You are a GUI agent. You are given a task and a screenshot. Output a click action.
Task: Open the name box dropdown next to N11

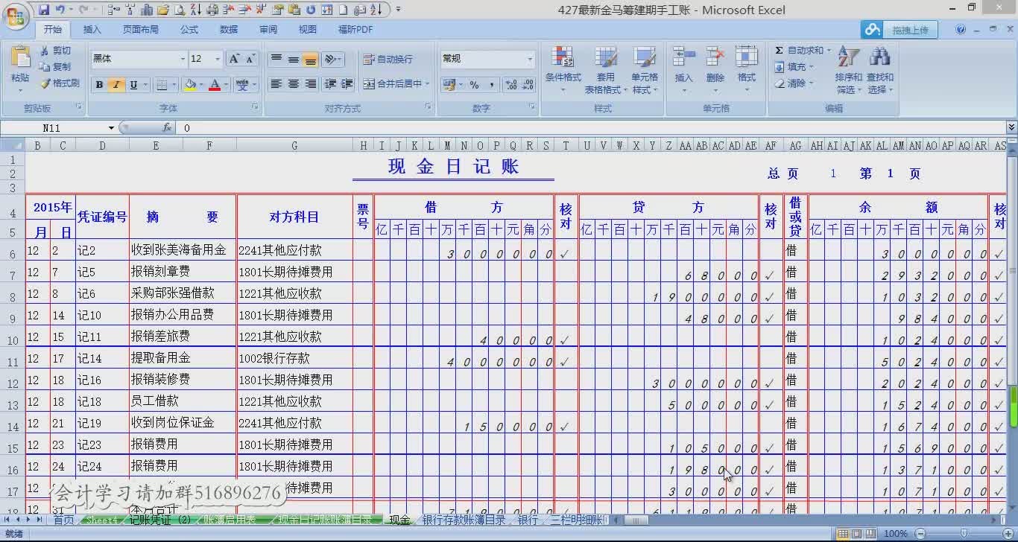(112, 128)
